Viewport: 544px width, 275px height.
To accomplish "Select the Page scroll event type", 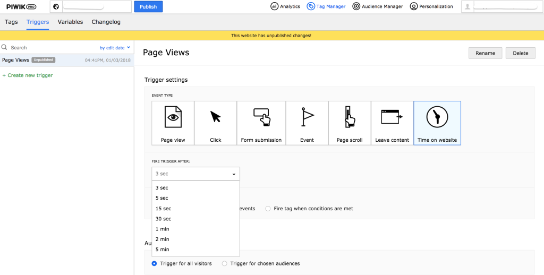I will (350, 123).
